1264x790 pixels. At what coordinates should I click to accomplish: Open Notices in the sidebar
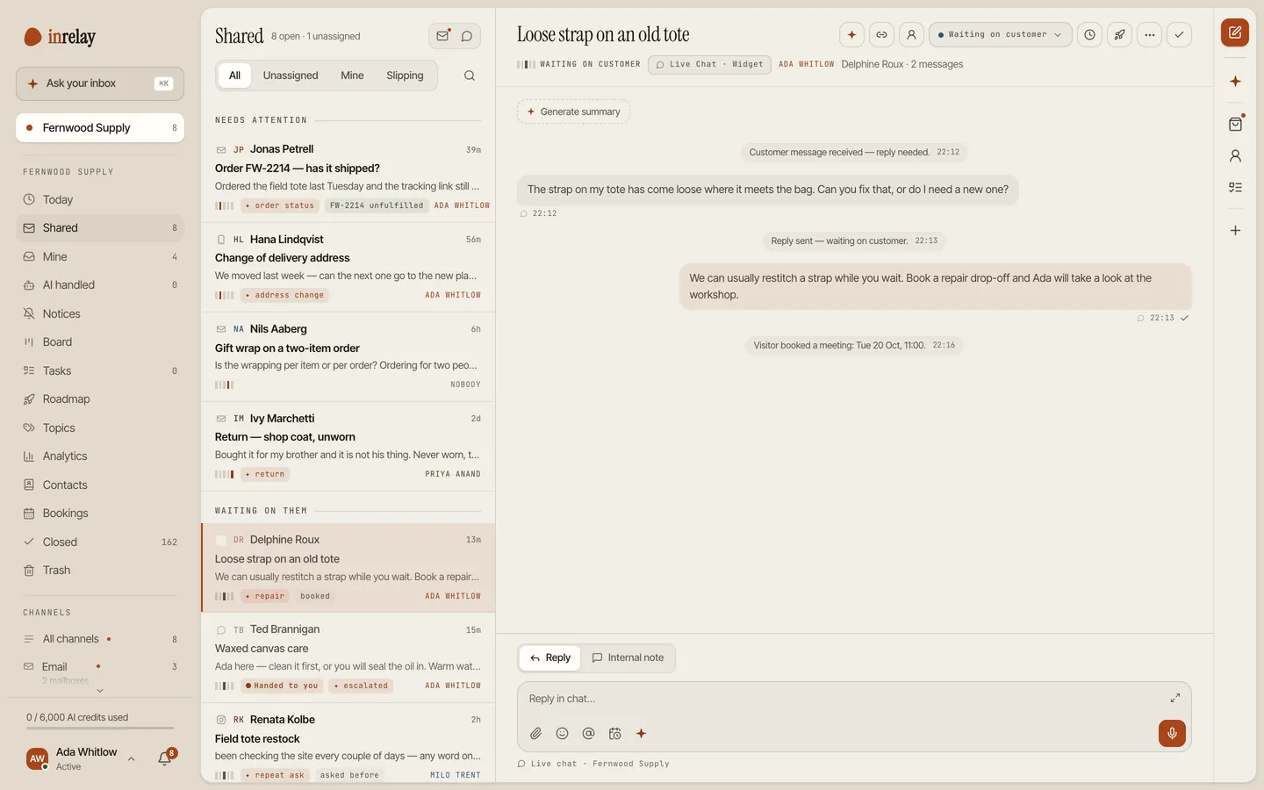tap(100, 314)
